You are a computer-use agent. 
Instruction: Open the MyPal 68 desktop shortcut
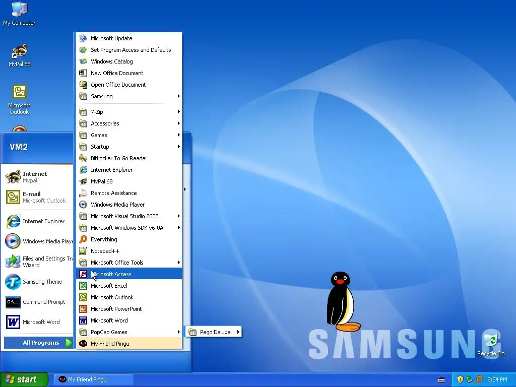[x=19, y=55]
